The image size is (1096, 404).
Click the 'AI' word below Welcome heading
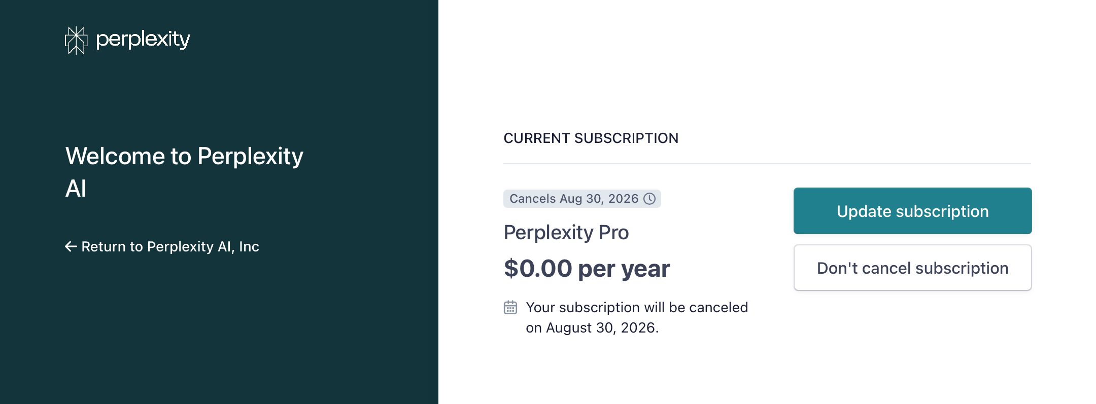point(76,189)
